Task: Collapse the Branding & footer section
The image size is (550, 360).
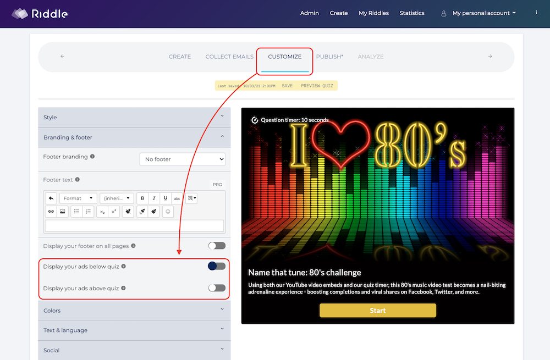Action: (x=134, y=137)
